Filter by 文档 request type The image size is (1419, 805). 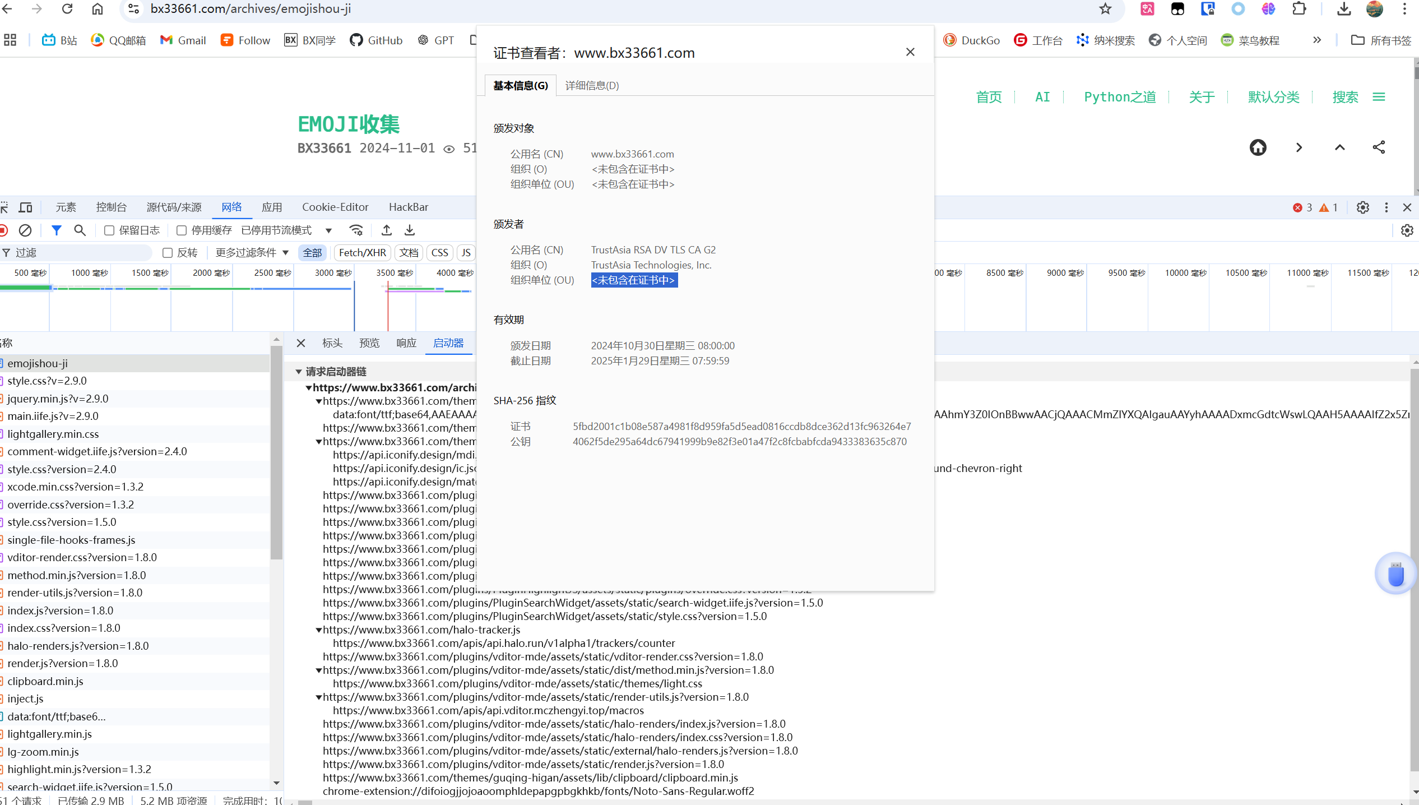(x=409, y=253)
